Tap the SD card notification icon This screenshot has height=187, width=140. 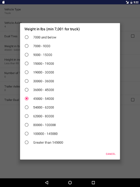(x=3, y=2)
